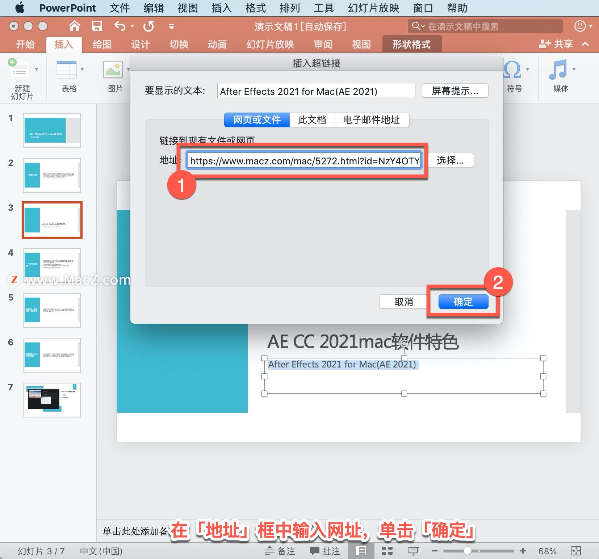The image size is (599, 559).
Task: Switch to the 切换 ribbon tab
Action: pyautogui.click(x=179, y=45)
